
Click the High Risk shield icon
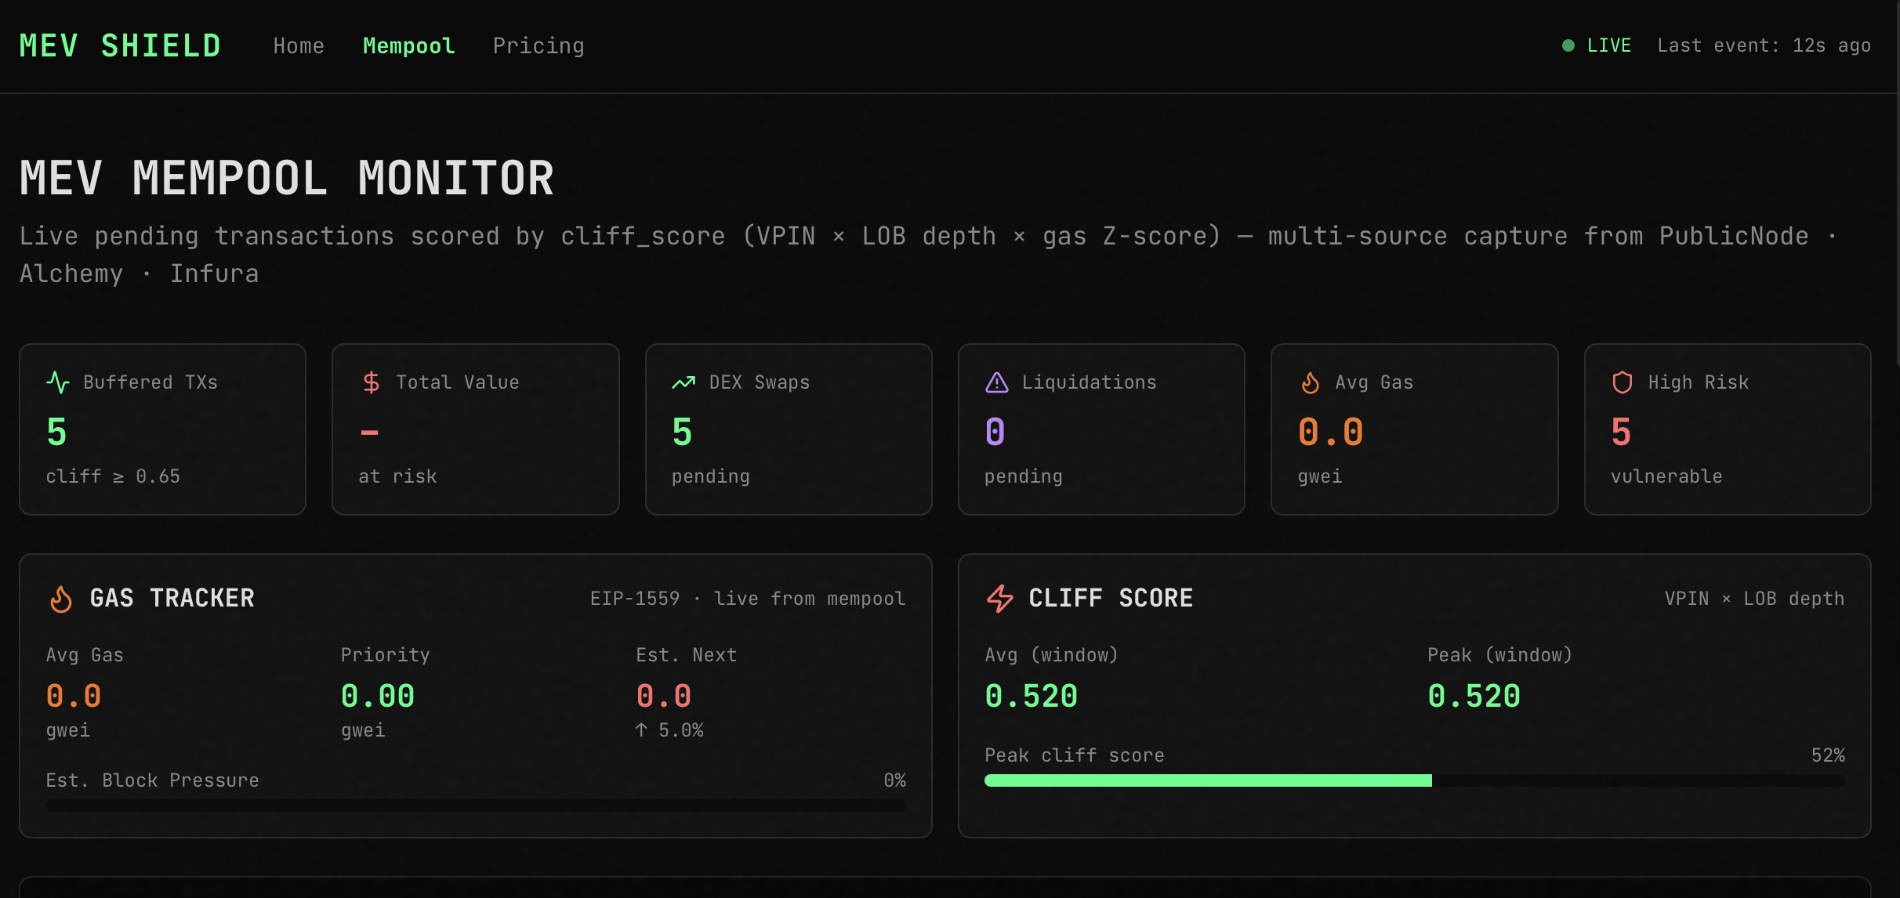[1623, 382]
